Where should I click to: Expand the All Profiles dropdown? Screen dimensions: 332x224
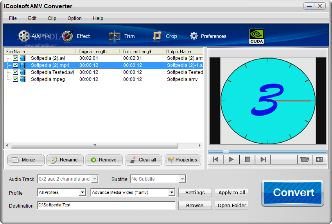(x=82, y=192)
